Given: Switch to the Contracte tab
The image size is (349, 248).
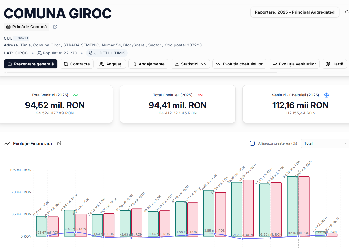Looking at the screenshot, I should tap(77, 64).
